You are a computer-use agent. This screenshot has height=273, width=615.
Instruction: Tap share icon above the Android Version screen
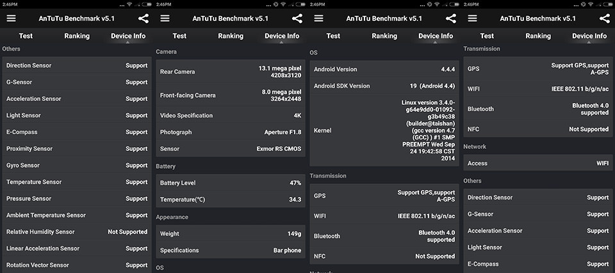click(451, 19)
